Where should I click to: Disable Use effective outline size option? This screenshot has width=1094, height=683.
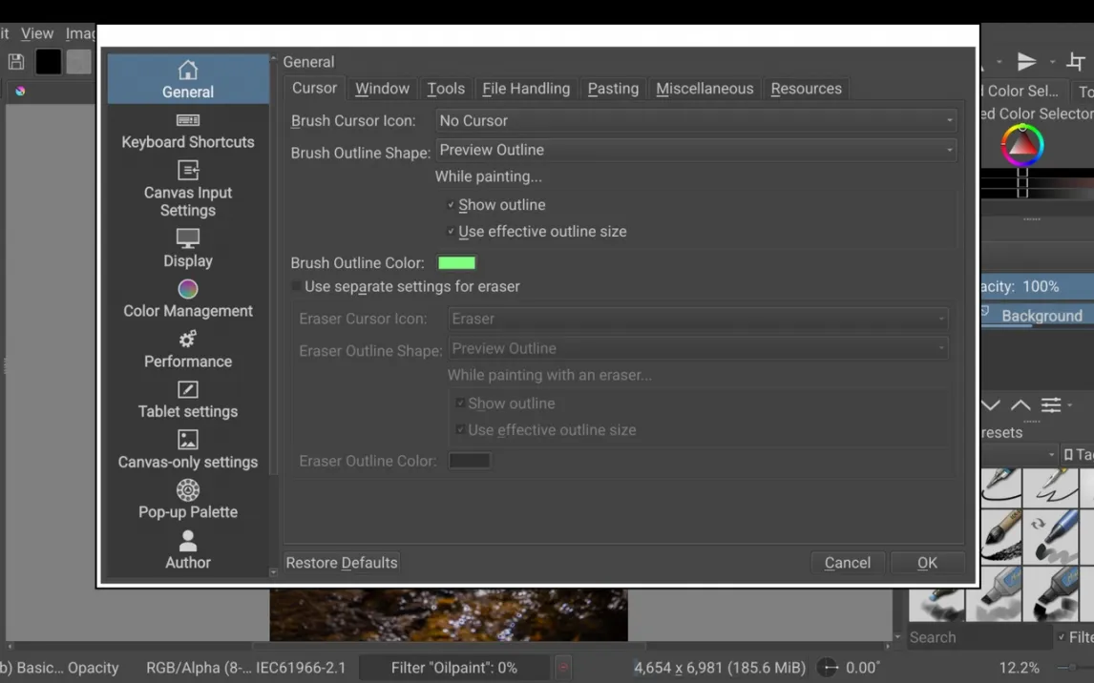(x=452, y=232)
